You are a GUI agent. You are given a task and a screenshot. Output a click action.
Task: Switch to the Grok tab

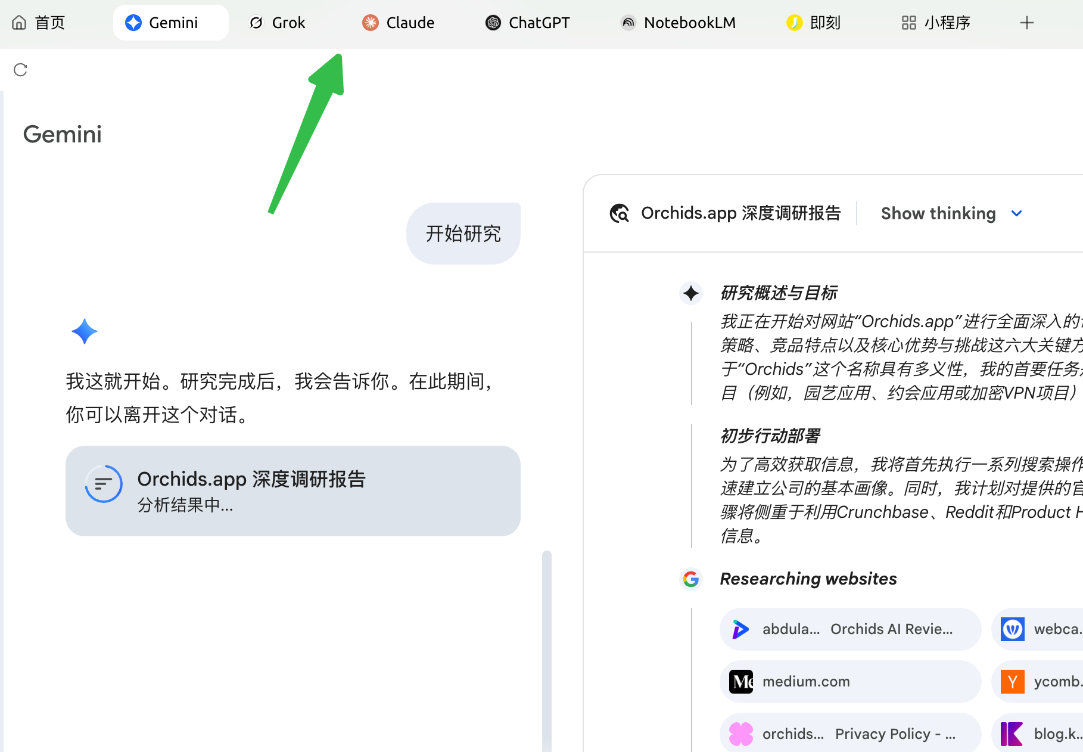coord(277,23)
